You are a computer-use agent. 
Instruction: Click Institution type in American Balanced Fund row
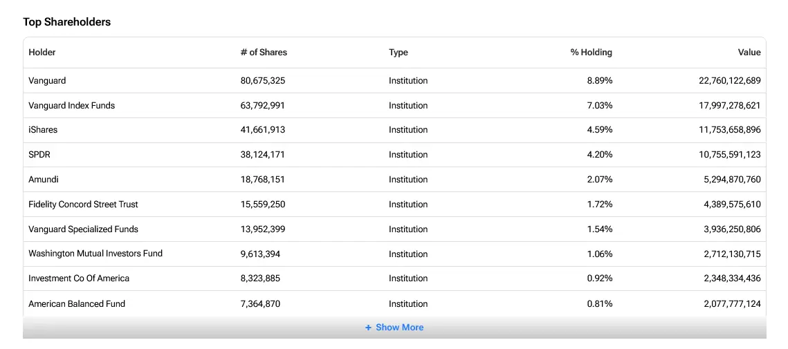(x=408, y=304)
